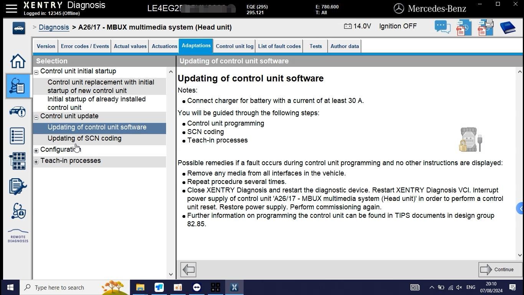Click content pane scroll down arrow

point(520,255)
